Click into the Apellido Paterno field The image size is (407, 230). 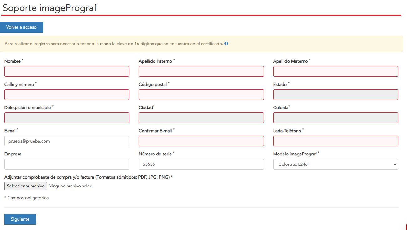pos(201,71)
